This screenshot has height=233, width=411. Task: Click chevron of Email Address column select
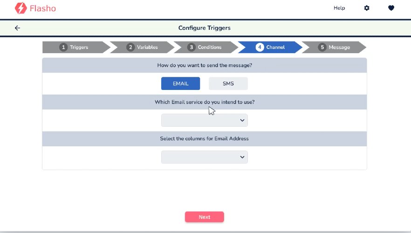tap(242, 157)
